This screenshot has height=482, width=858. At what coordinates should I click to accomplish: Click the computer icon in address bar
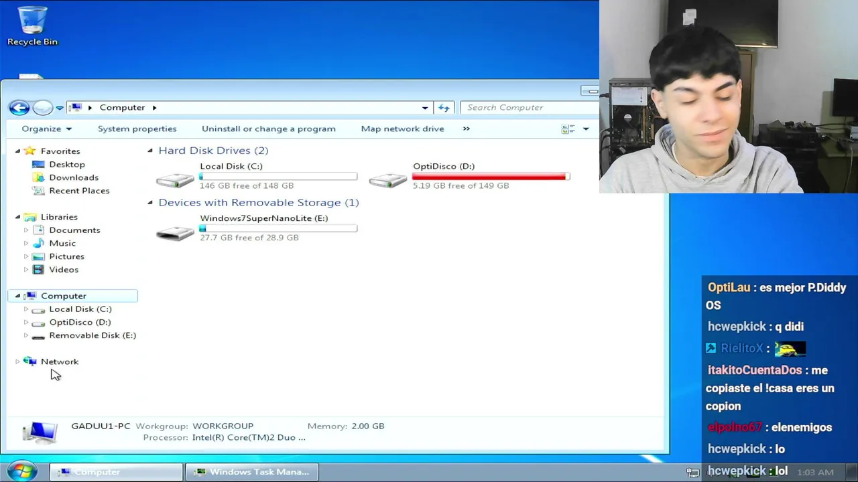[x=76, y=107]
